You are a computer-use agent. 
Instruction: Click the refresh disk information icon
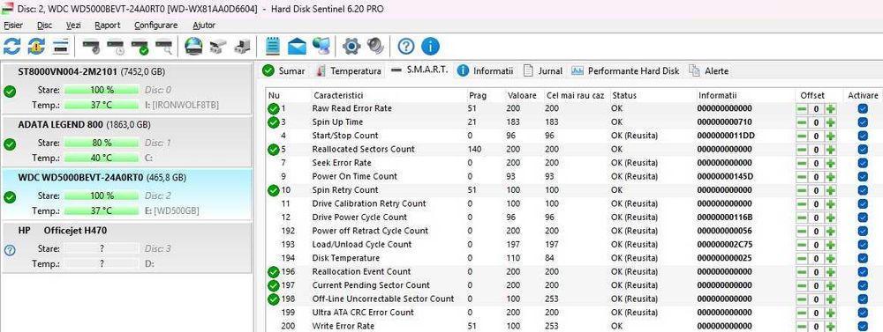11,46
